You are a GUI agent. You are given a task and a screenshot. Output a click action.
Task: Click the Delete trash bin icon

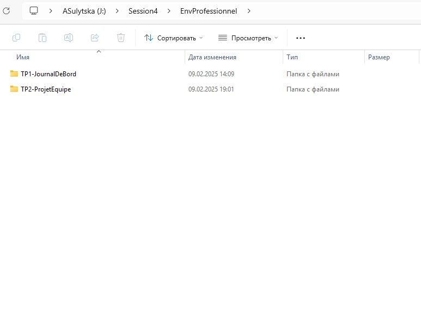click(x=121, y=38)
